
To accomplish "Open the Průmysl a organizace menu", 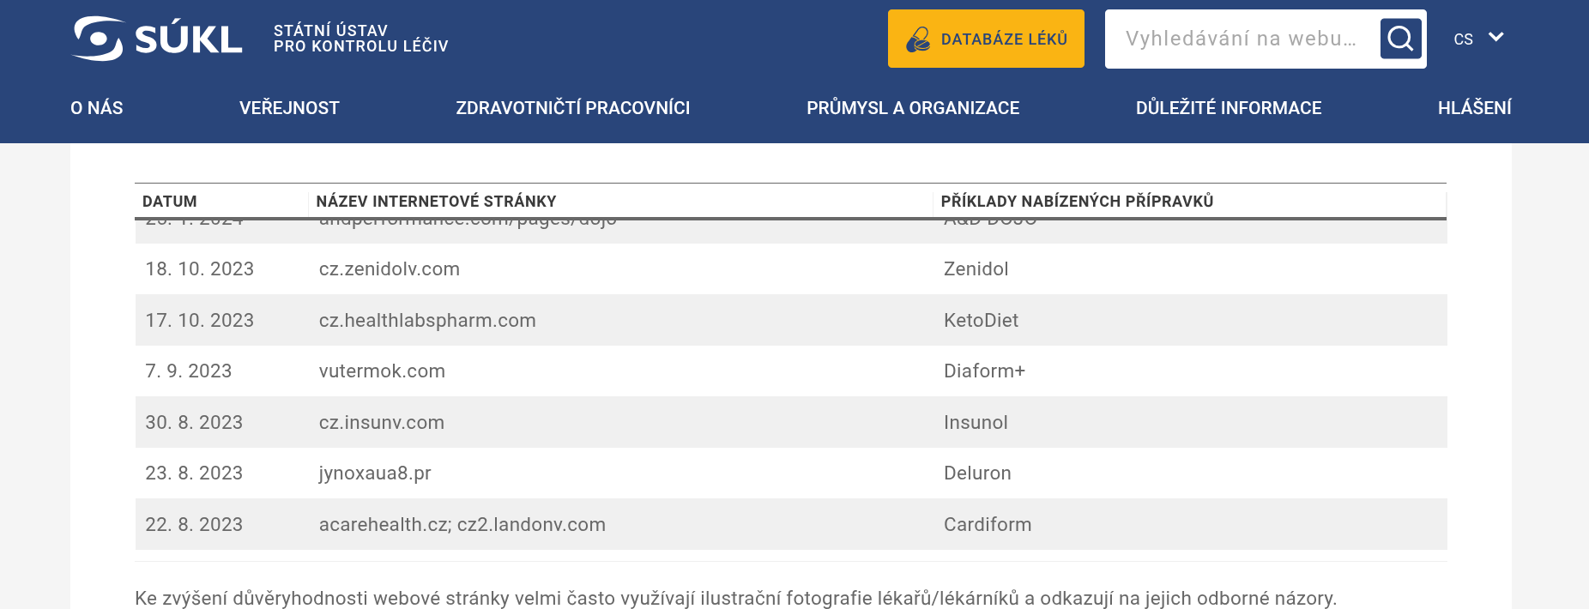I will 913,108.
